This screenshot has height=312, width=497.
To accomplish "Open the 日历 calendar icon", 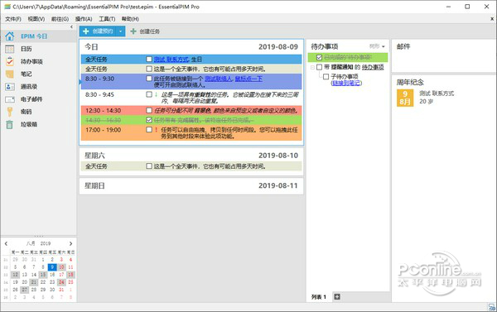I will point(9,49).
